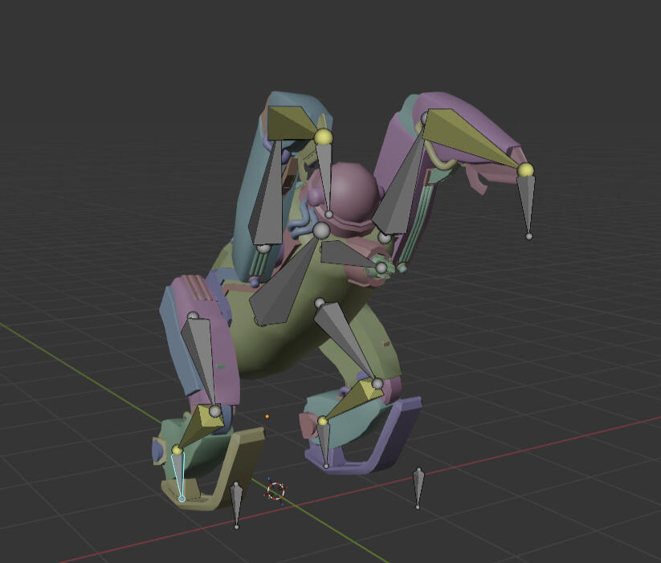Select the thin forearm bone beside the head sphere
Viewport: 661px width, 563px height.
click(x=324, y=179)
